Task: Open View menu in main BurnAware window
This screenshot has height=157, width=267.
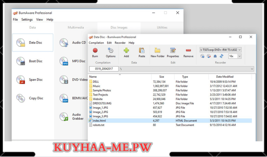Action: coord(40,20)
